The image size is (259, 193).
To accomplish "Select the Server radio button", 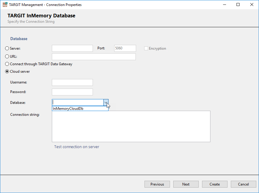I will pyautogui.click(x=7, y=48).
